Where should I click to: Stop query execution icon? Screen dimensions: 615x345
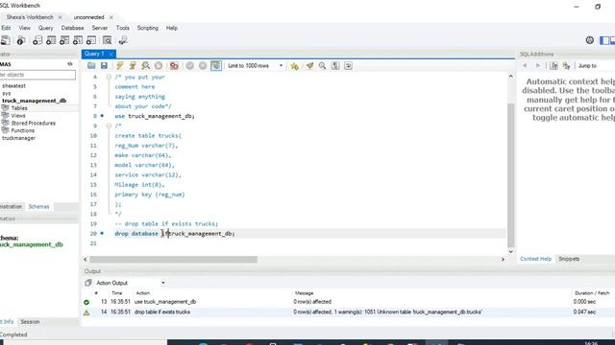[x=159, y=66]
